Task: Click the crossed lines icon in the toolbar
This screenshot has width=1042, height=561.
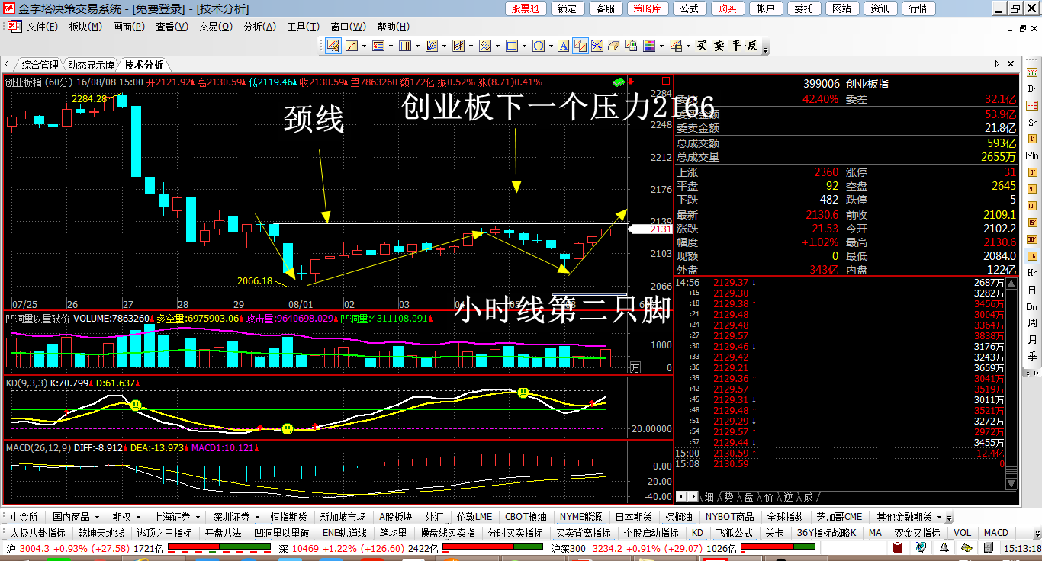Action: (596, 46)
